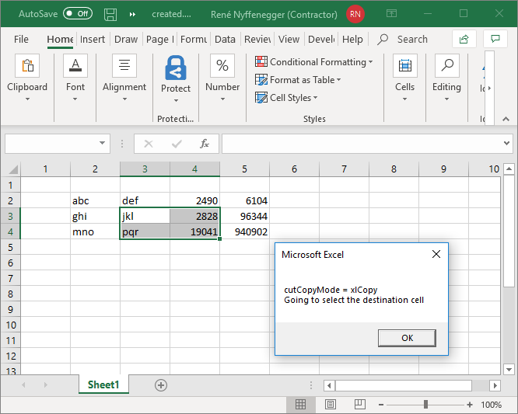This screenshot has height=414, width=518.
Task: Open the File menu tab
Action: [x=21, y=39]
